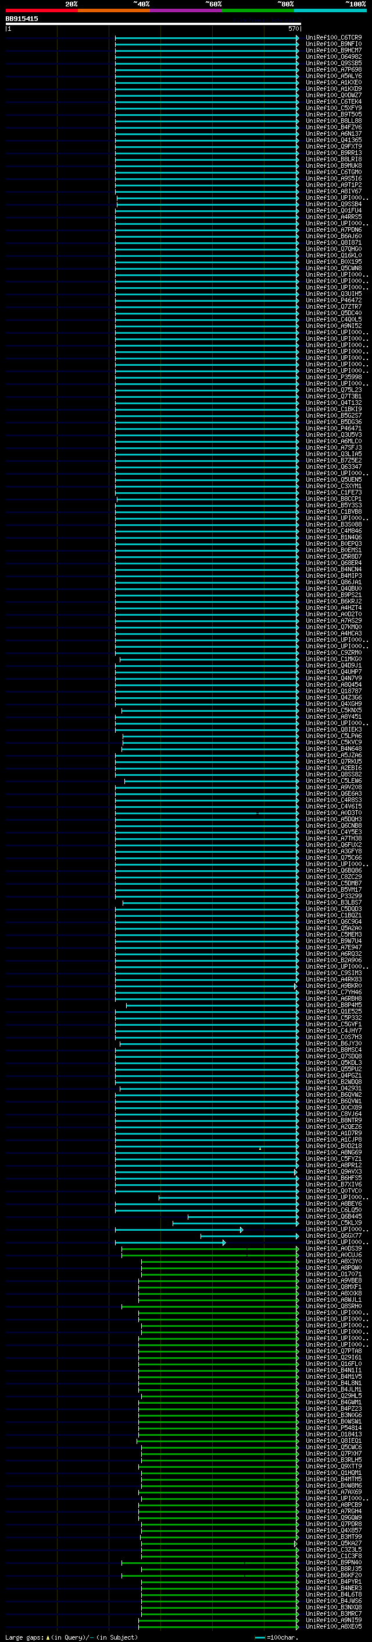Select hit label UniRef100_Q5KA27
The height and width of the screenshot is (1642, 372).
click(x=333, y=1543)
